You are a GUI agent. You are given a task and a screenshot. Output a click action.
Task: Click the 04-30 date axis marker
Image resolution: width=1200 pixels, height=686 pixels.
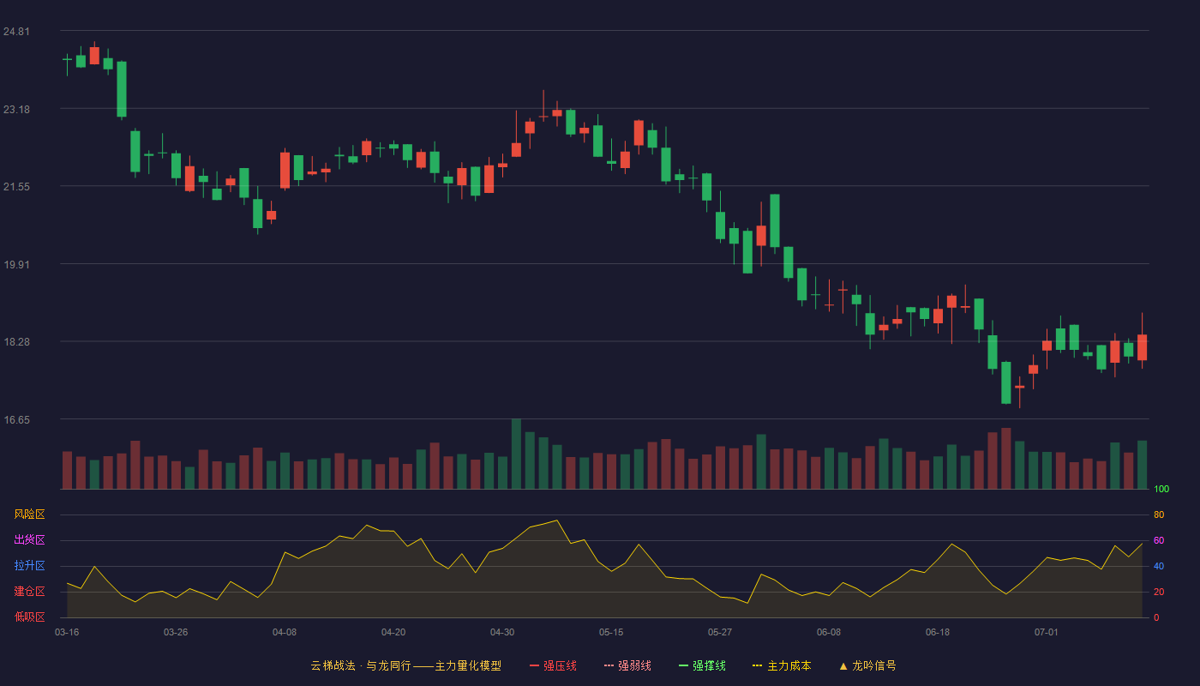pyautogui.click(x=502, y=632)
